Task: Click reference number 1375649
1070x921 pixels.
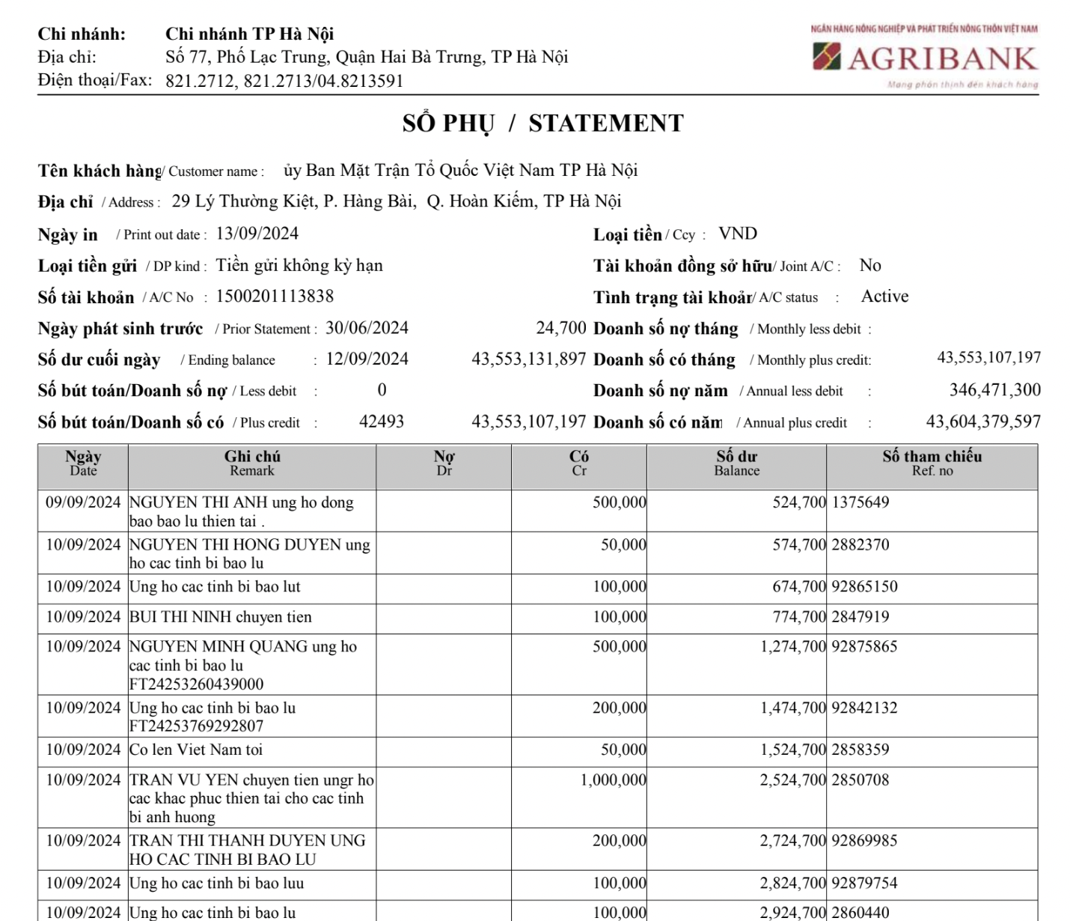Action: click(x=860, y=502)
